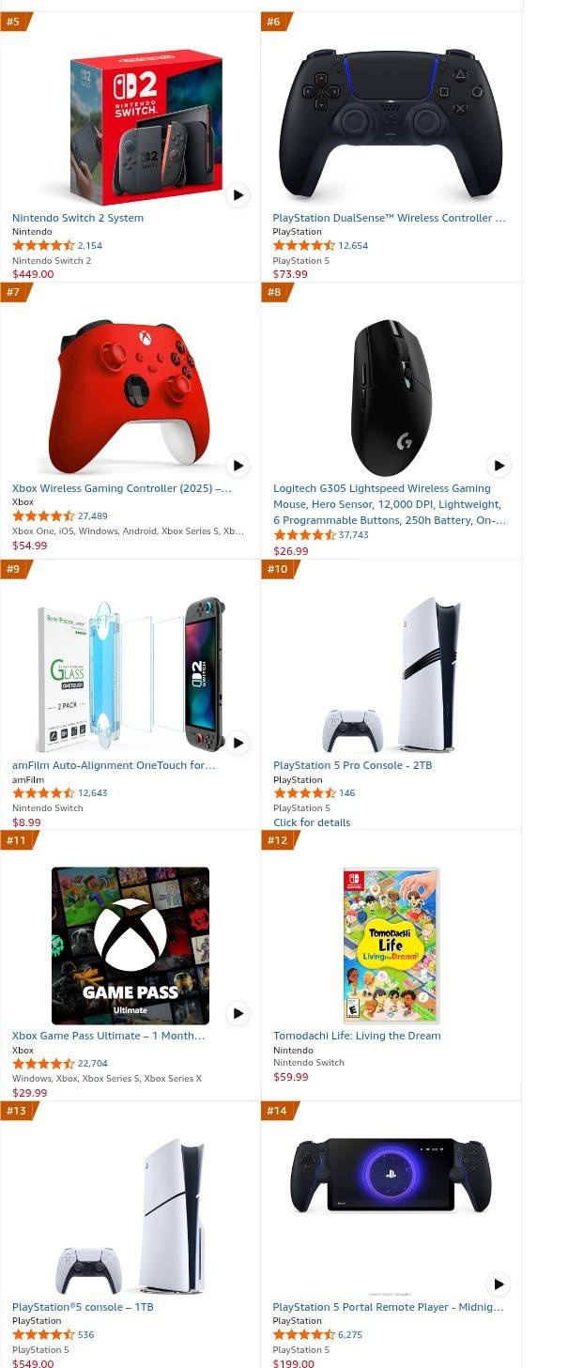Play video for Logitech G305 mouse
This screenshot has height=1368, width=568.
pos(499,465)
